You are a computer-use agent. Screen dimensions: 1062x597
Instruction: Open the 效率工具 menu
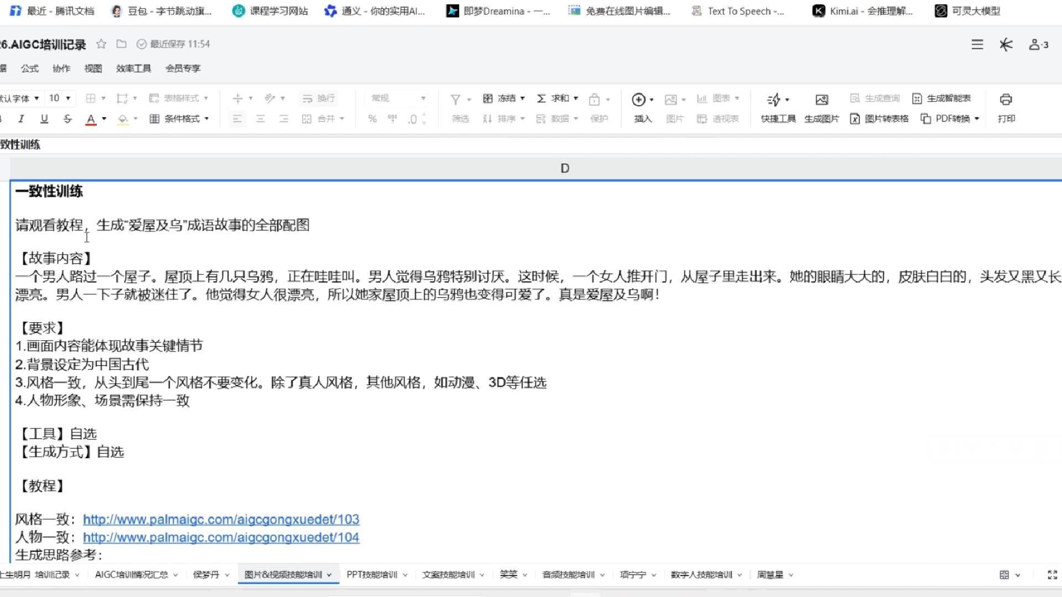point(133,68)
